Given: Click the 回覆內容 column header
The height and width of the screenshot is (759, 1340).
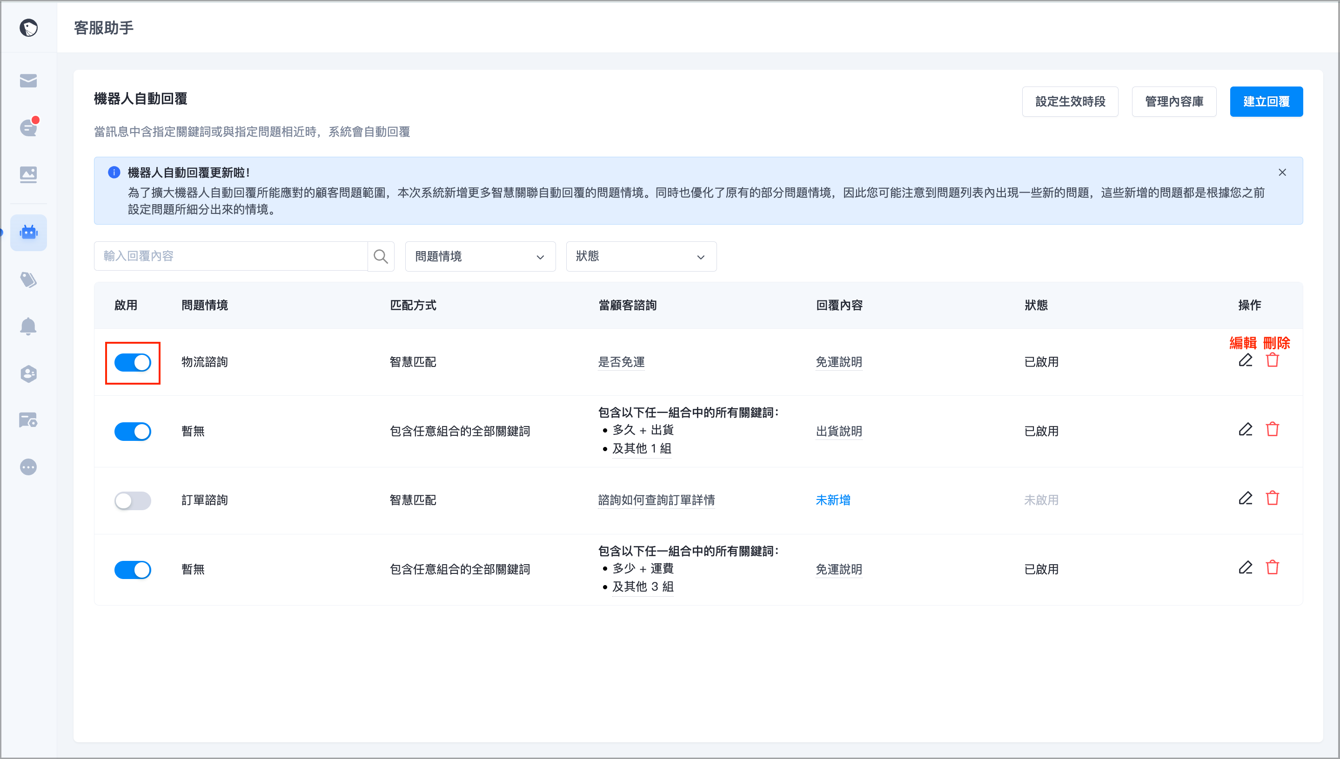Looking at the screenshot, I should point(839,306).
